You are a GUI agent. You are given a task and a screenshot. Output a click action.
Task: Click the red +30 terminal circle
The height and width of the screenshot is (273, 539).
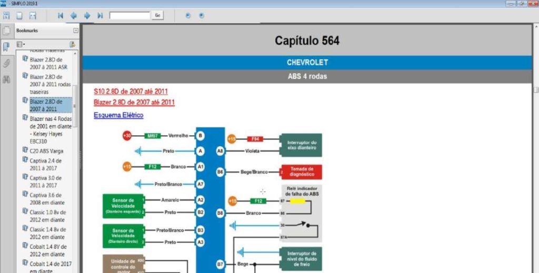pyautogui.click(x=127, y=136)
